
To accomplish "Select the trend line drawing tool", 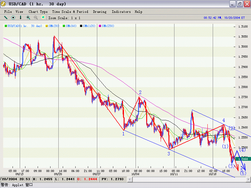I will tap(6, 18).
